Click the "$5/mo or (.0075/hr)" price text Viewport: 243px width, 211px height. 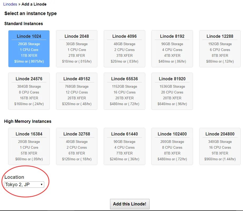[x=29, y=62]
